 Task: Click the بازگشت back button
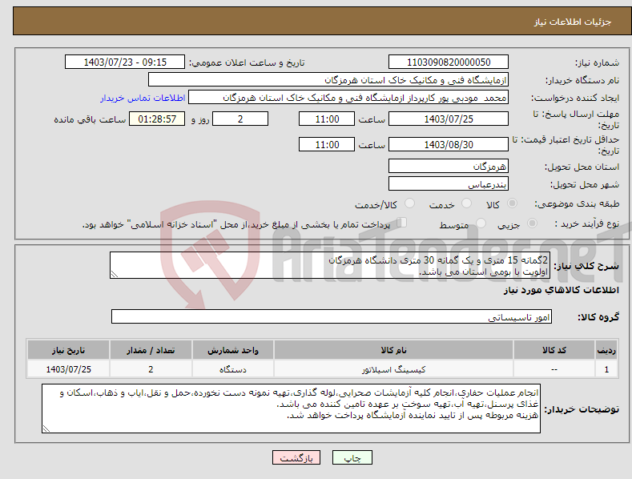(296, 457)
